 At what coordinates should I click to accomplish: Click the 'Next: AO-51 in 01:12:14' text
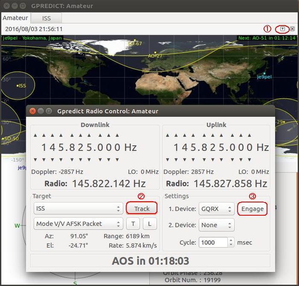[x=267, y=38]
